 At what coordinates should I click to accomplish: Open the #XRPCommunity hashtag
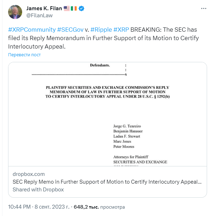[x=32, y=30]
